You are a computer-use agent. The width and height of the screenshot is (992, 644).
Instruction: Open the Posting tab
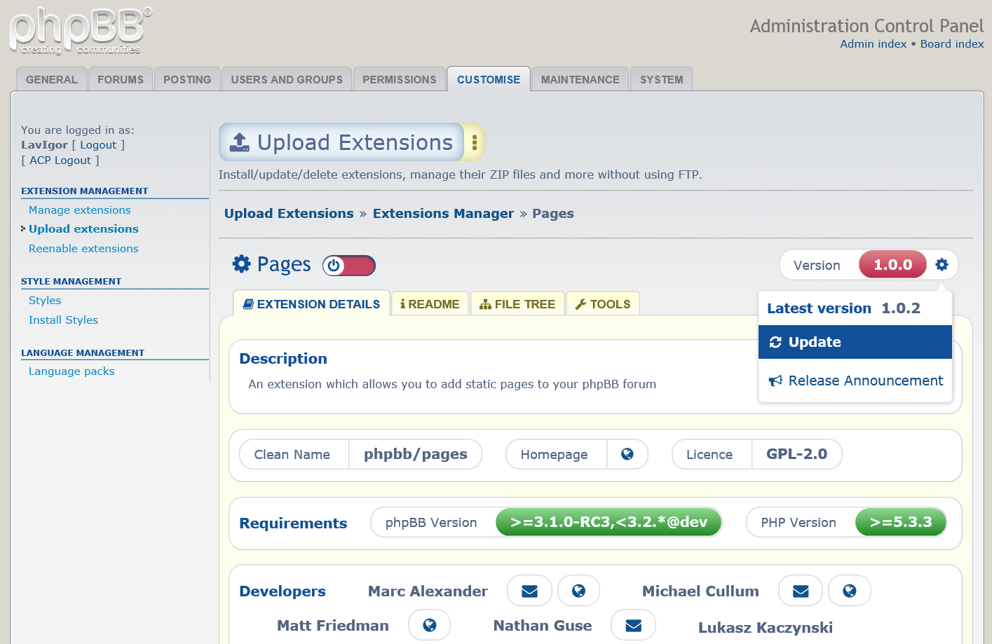pyautogui.click(x=187, y=79)
